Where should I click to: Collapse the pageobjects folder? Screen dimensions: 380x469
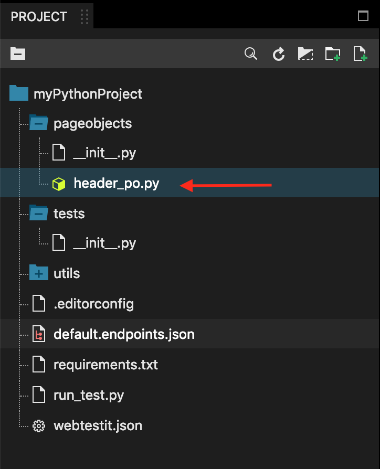(x=39, y=123)
